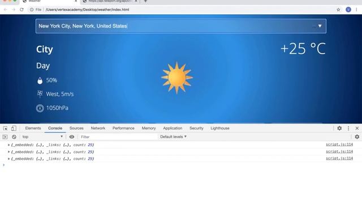Toggle the device toolbar icon
The height and width of the screenshot is (204, 362).
14,128
